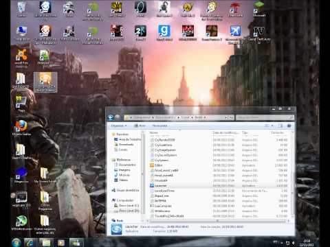Select Grupo doméstico in sidebar
Image resolution: width=330 pixels, height=247 pixels.
[x=125, y=190]
